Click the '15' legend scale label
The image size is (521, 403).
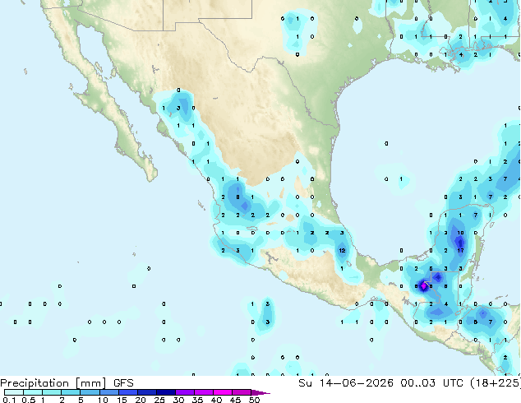pyautogui.click(x=122, y=400)
